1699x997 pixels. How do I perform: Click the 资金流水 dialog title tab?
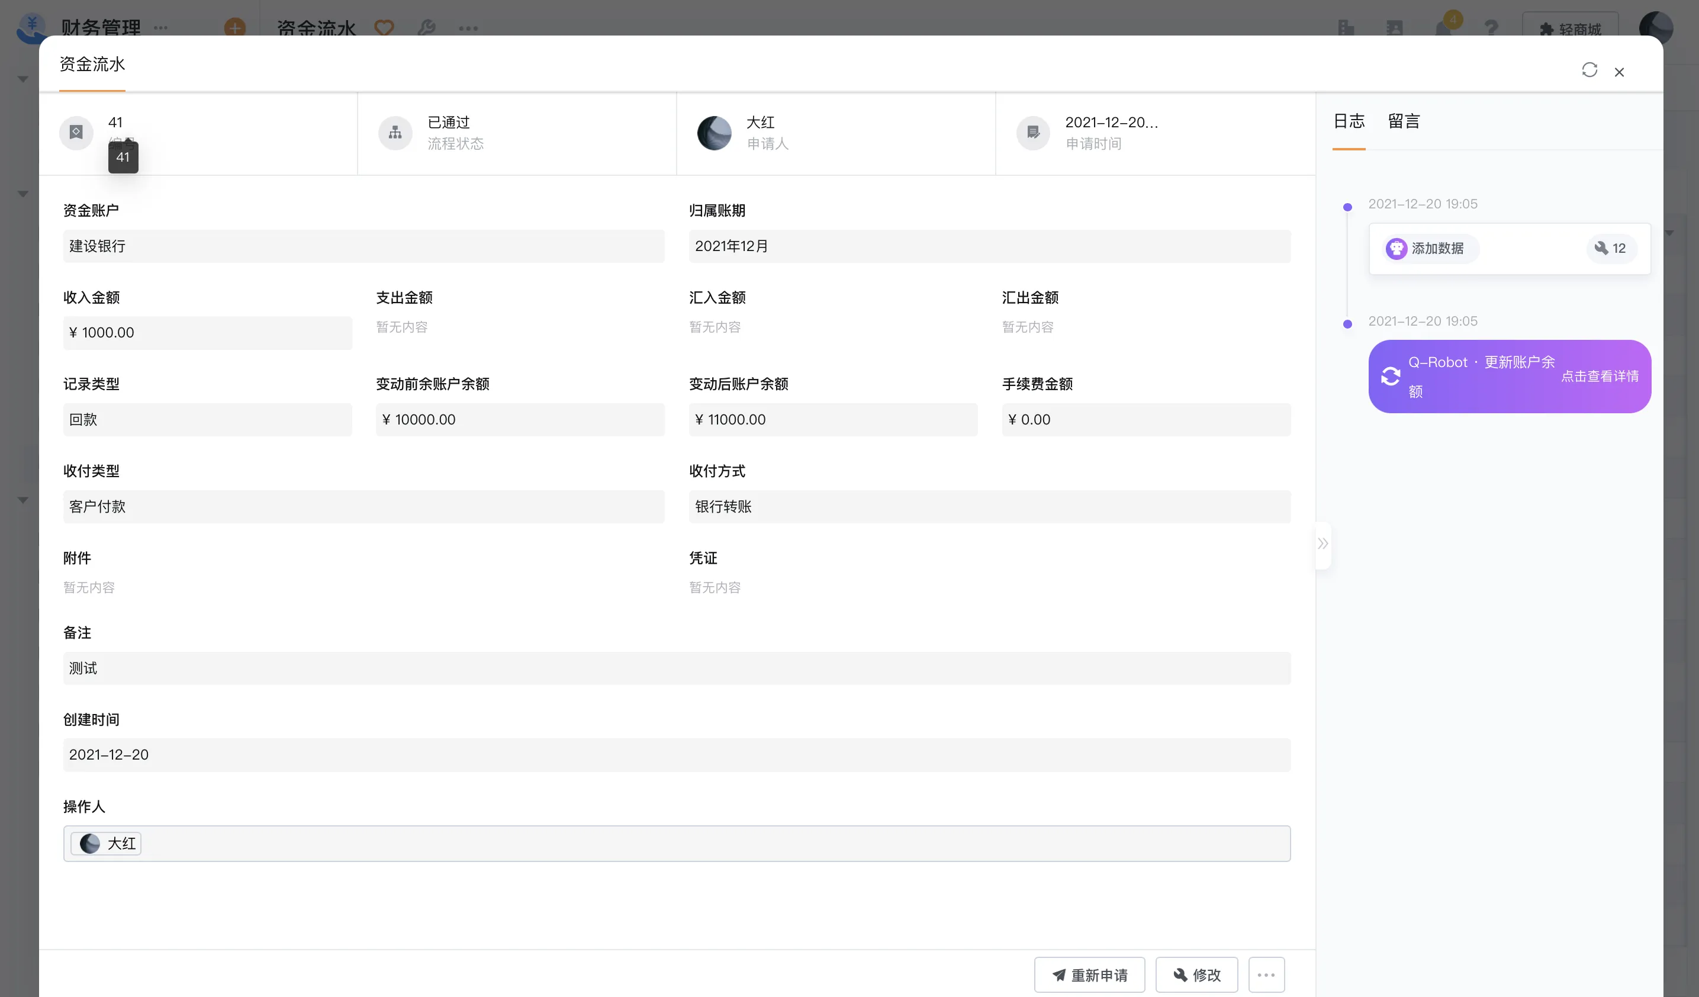pyautogui.click(x=92, y=65)
